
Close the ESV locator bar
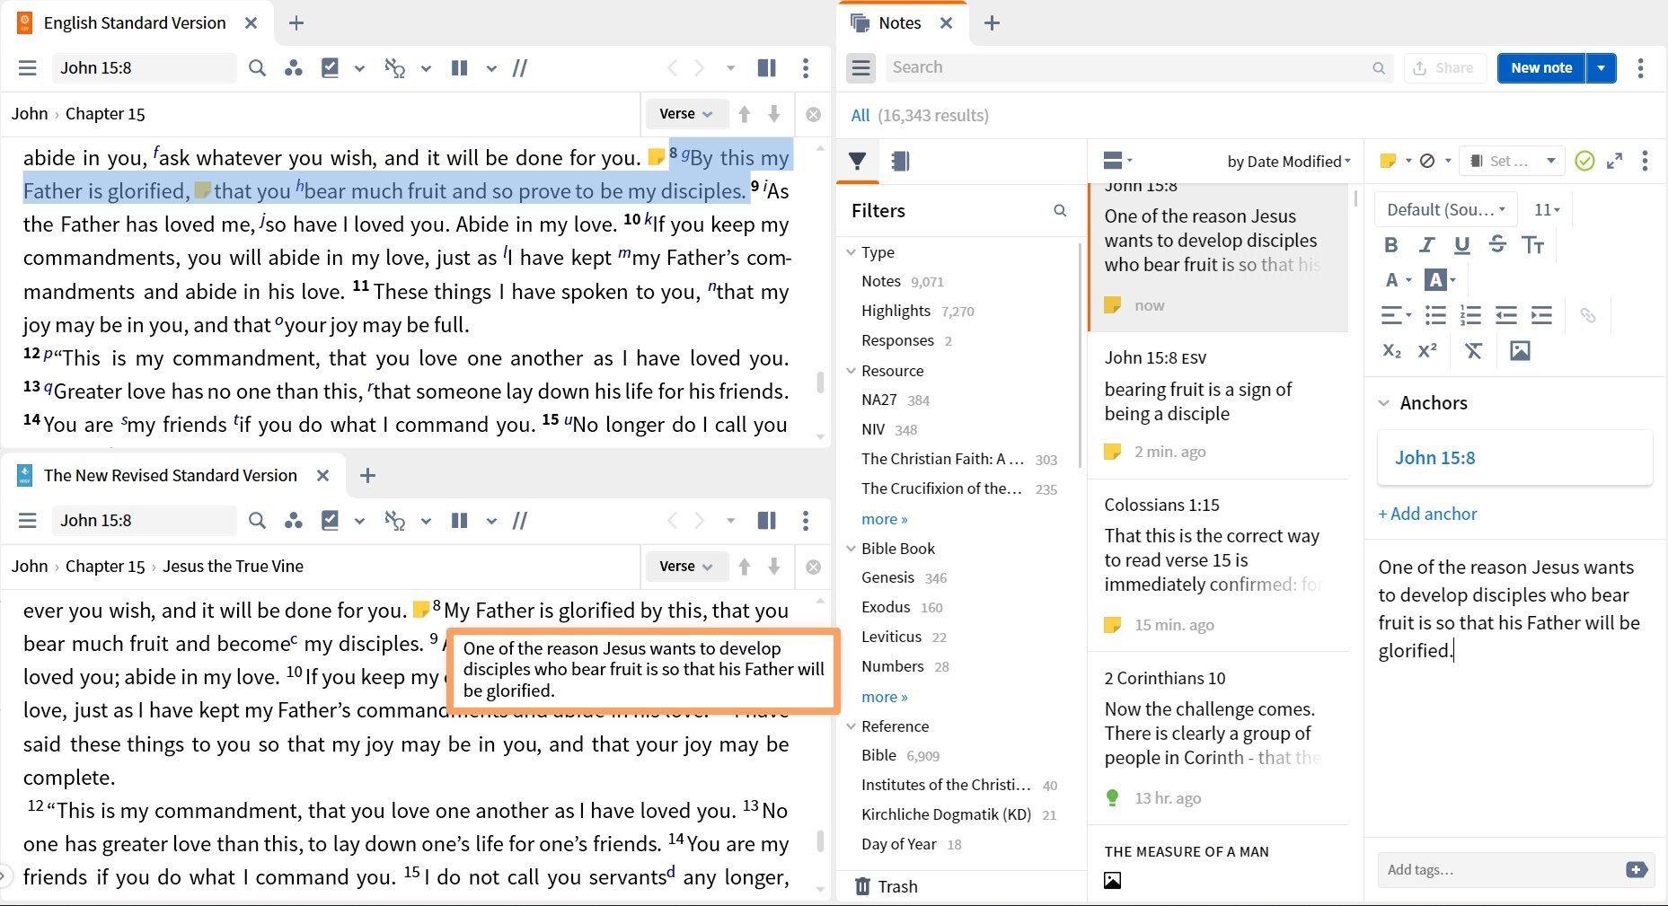click(813, 114)
